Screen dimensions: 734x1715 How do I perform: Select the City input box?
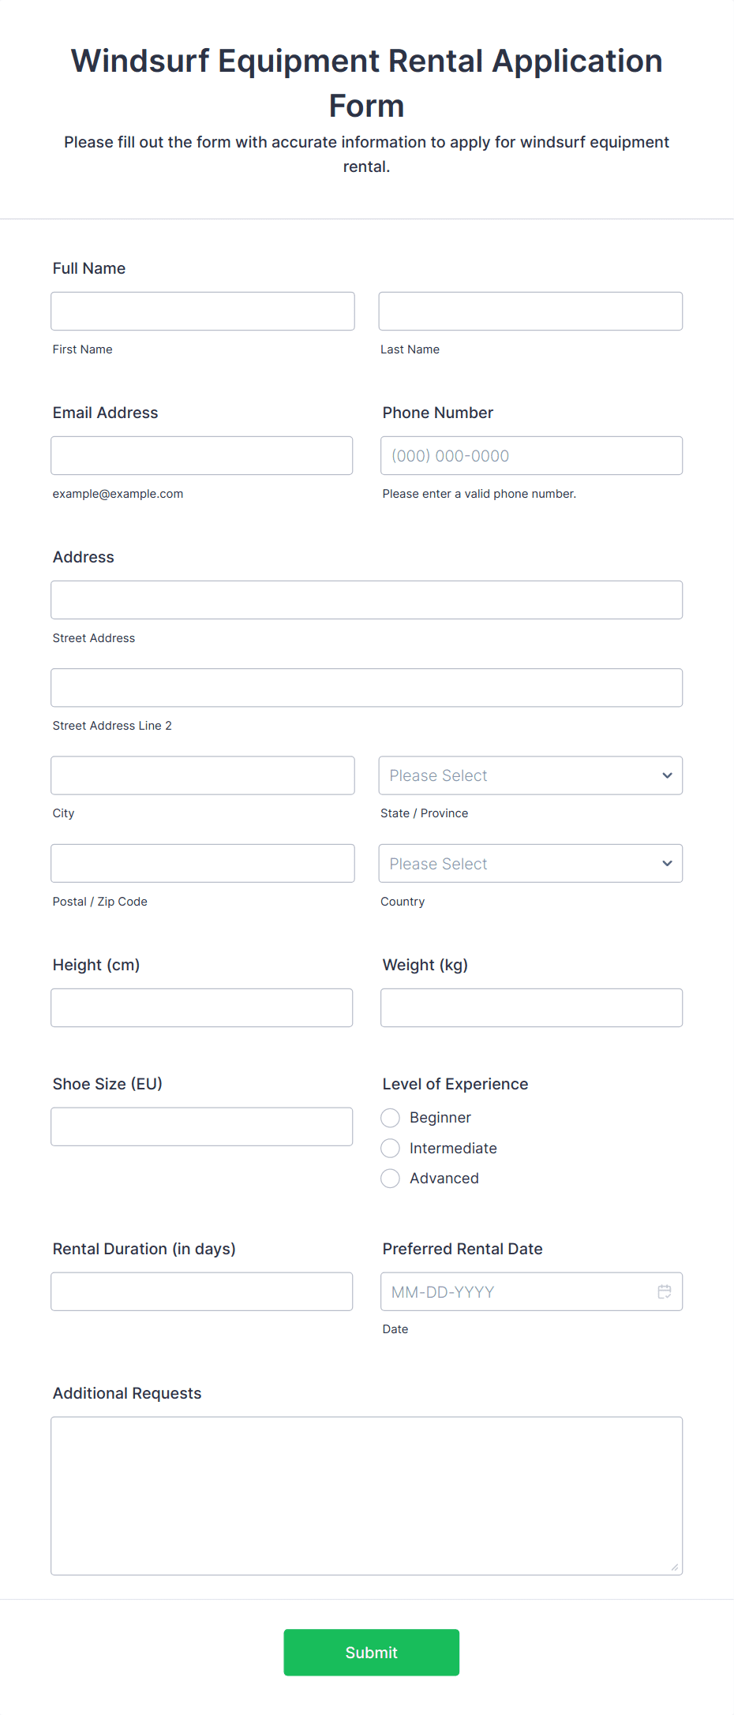pos(202,775)
